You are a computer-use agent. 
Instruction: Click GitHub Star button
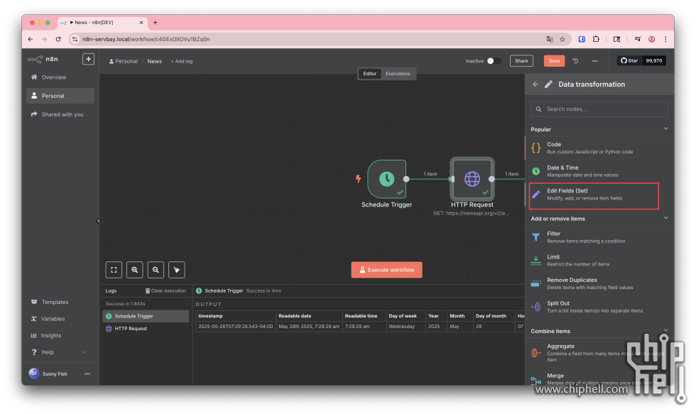pyautogui.click(x=629, y=61)
